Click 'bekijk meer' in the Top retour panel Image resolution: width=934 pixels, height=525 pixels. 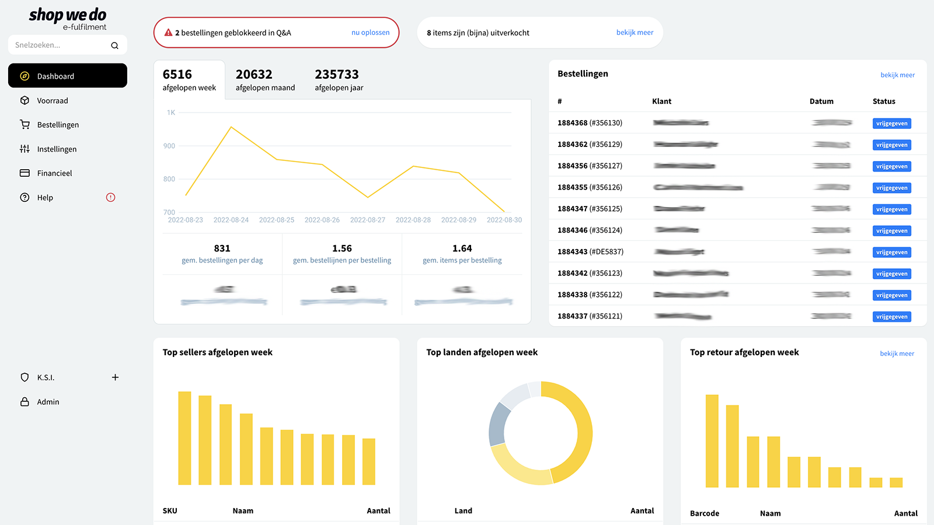point(897,353)
